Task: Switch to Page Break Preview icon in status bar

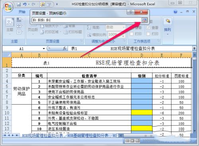Action: tap(137, 140)
